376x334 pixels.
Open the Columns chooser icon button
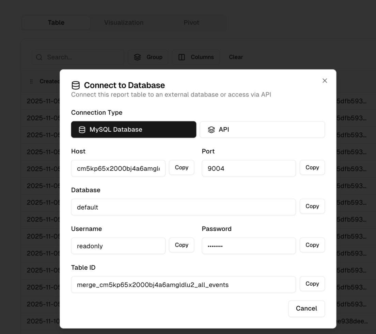click(196, 57)
